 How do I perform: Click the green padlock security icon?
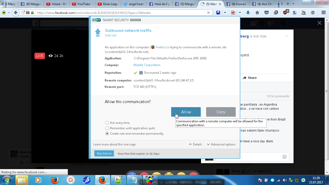tap(32, 13)
